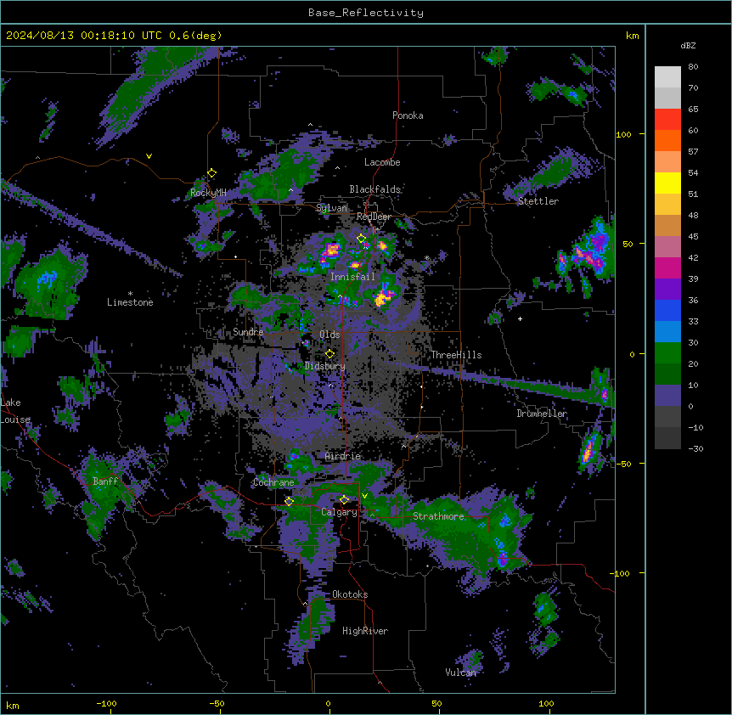Screen dimensions: 732x715
Task: Click the Innisfail label
Action: click(x=352, y=277)
